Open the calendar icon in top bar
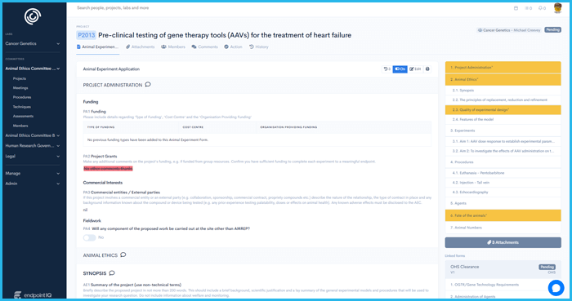 point(516,8)
